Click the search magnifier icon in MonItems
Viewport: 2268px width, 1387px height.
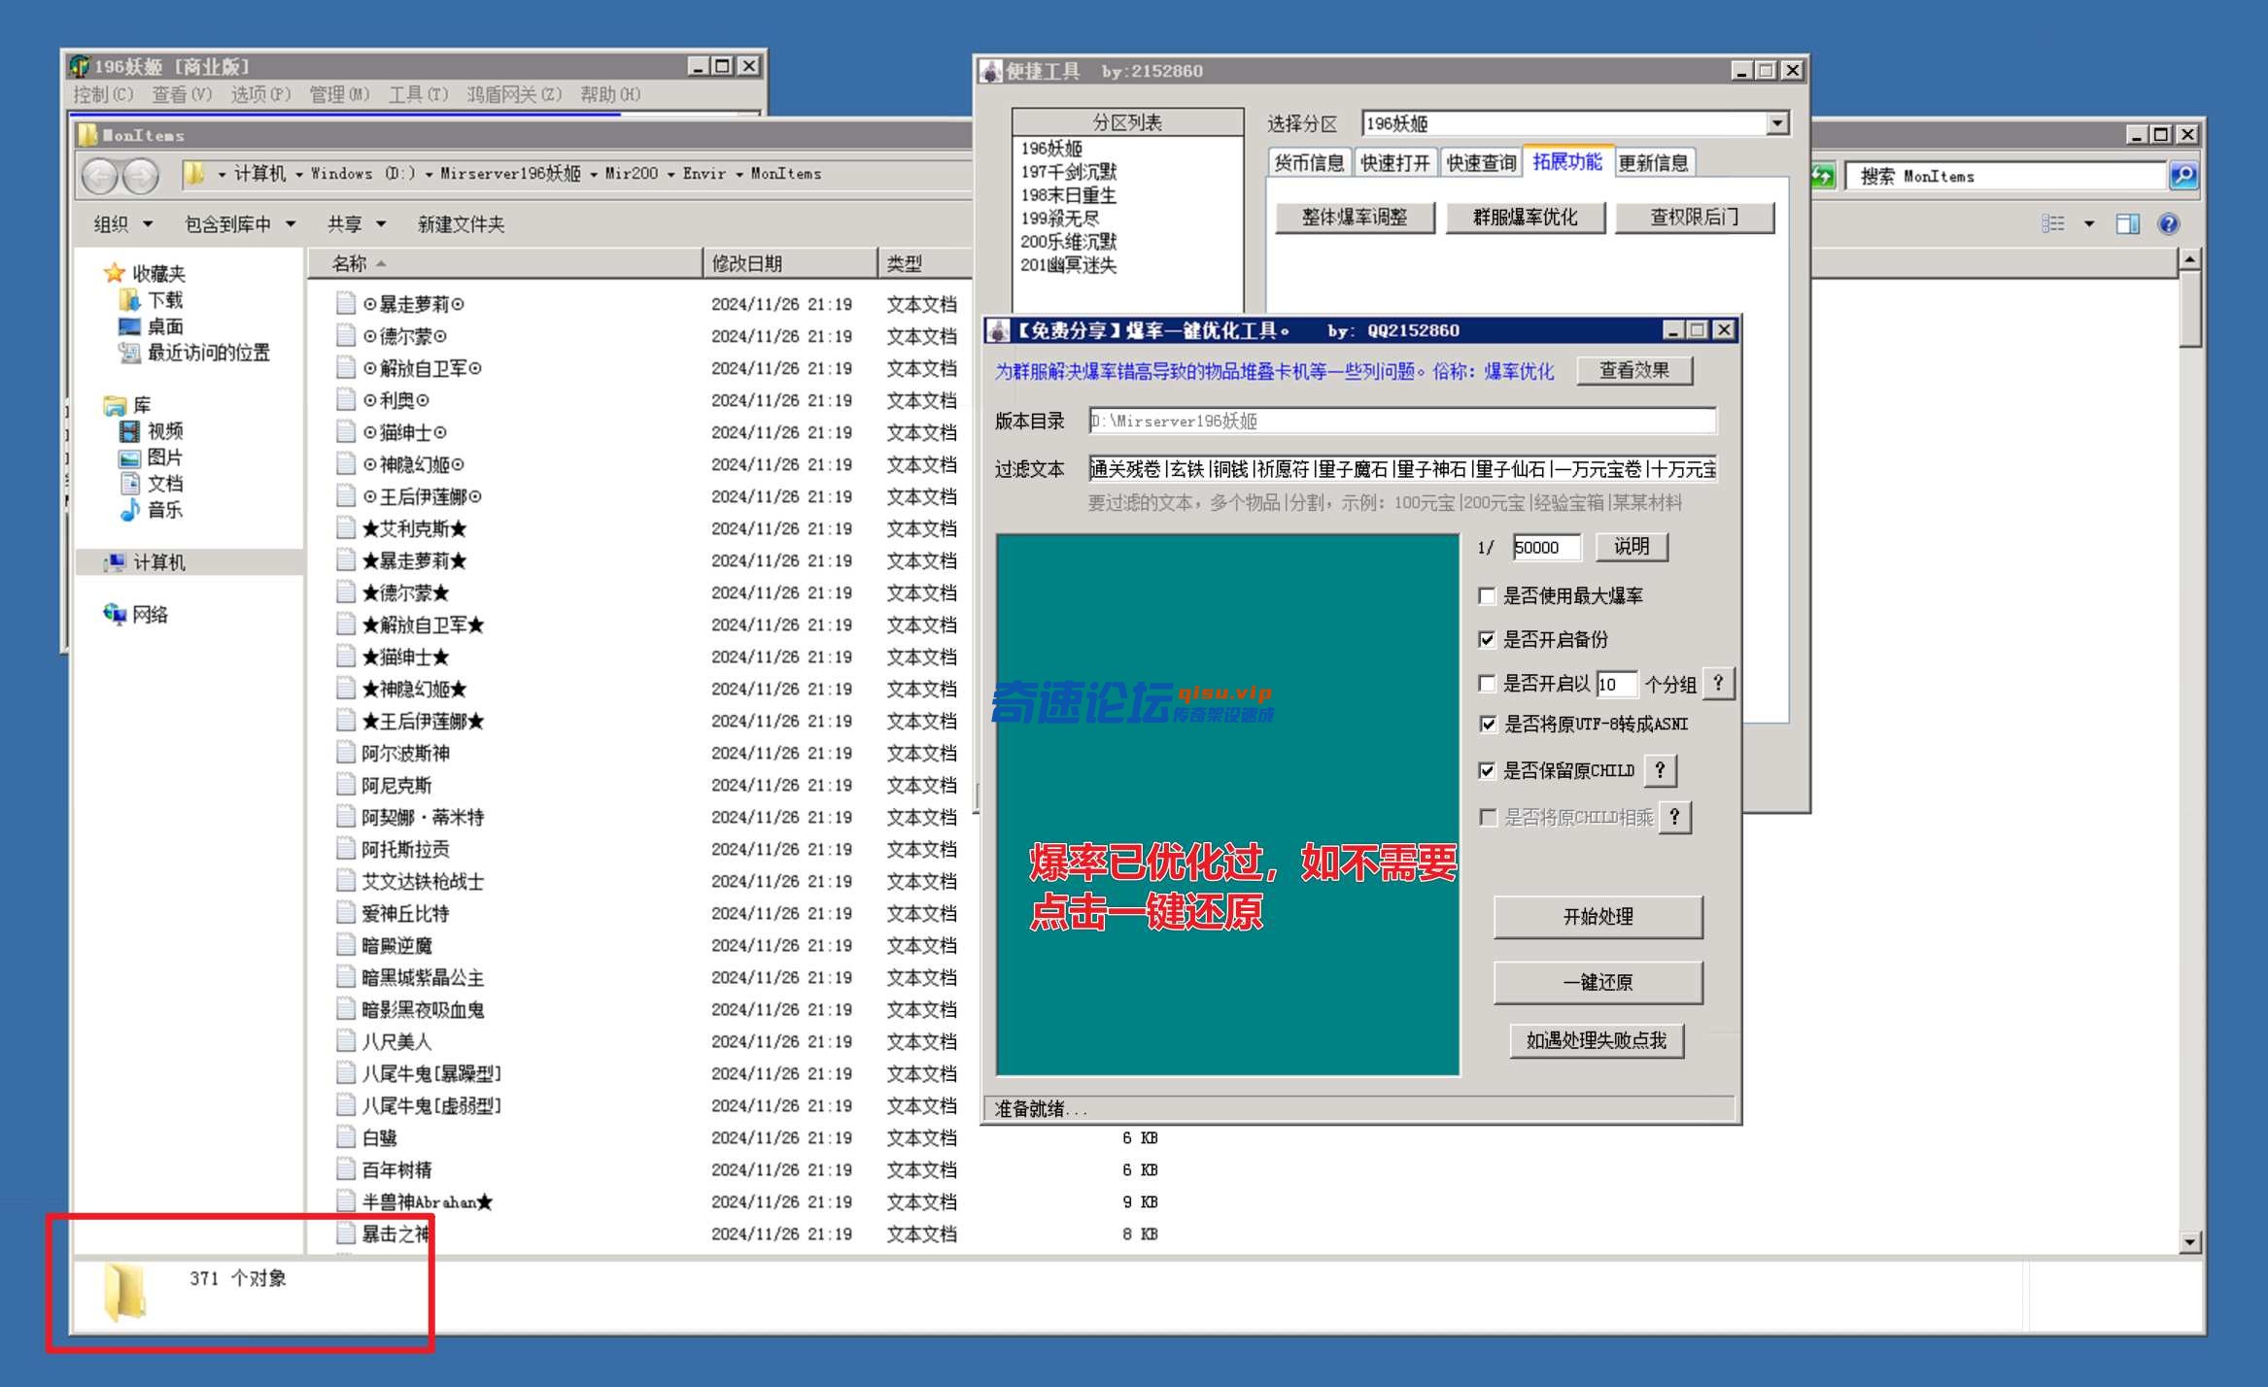coord(2183,176)
